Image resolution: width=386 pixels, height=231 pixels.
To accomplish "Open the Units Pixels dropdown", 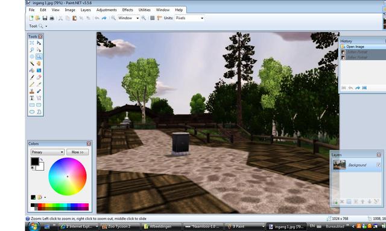I will (189, 18).
